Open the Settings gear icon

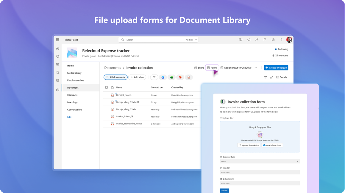[273, 40]
